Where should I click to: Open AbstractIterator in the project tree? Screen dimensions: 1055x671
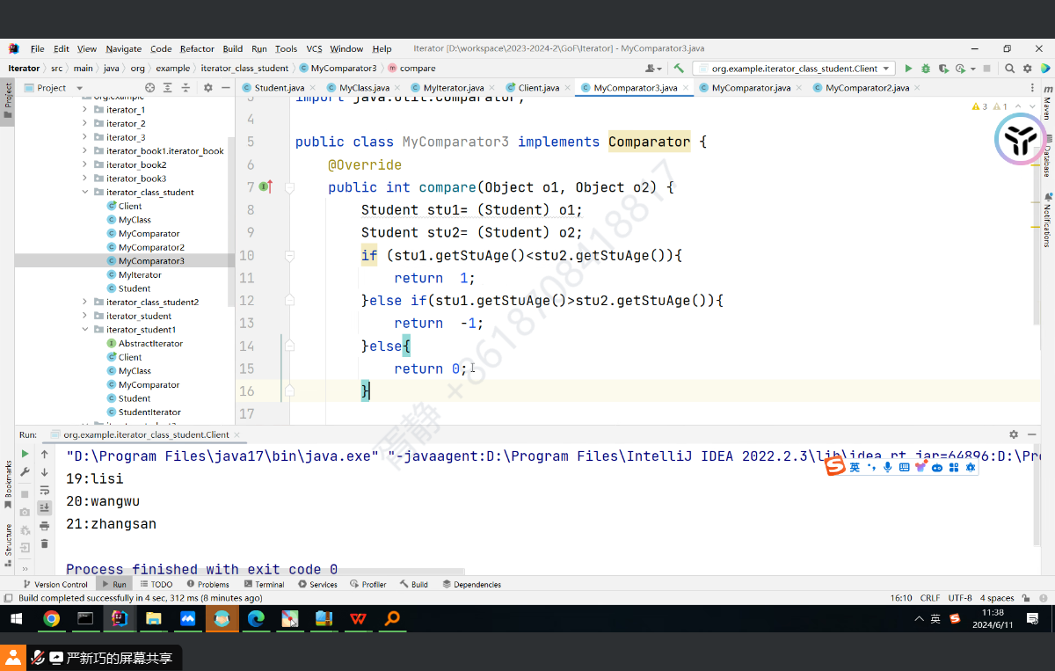pos(150,343)
